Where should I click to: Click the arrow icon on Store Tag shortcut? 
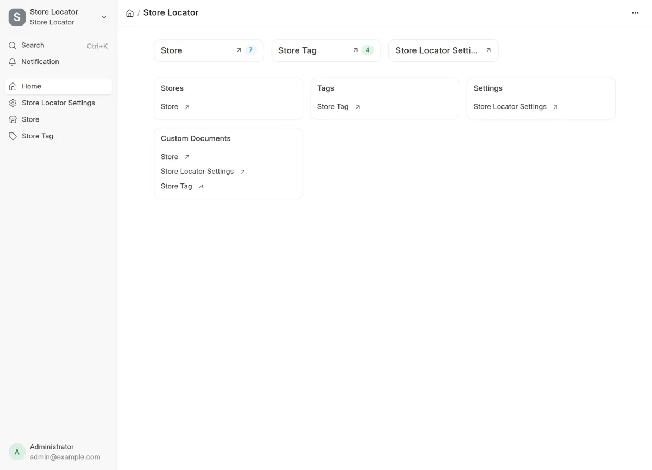click(355, 50)
